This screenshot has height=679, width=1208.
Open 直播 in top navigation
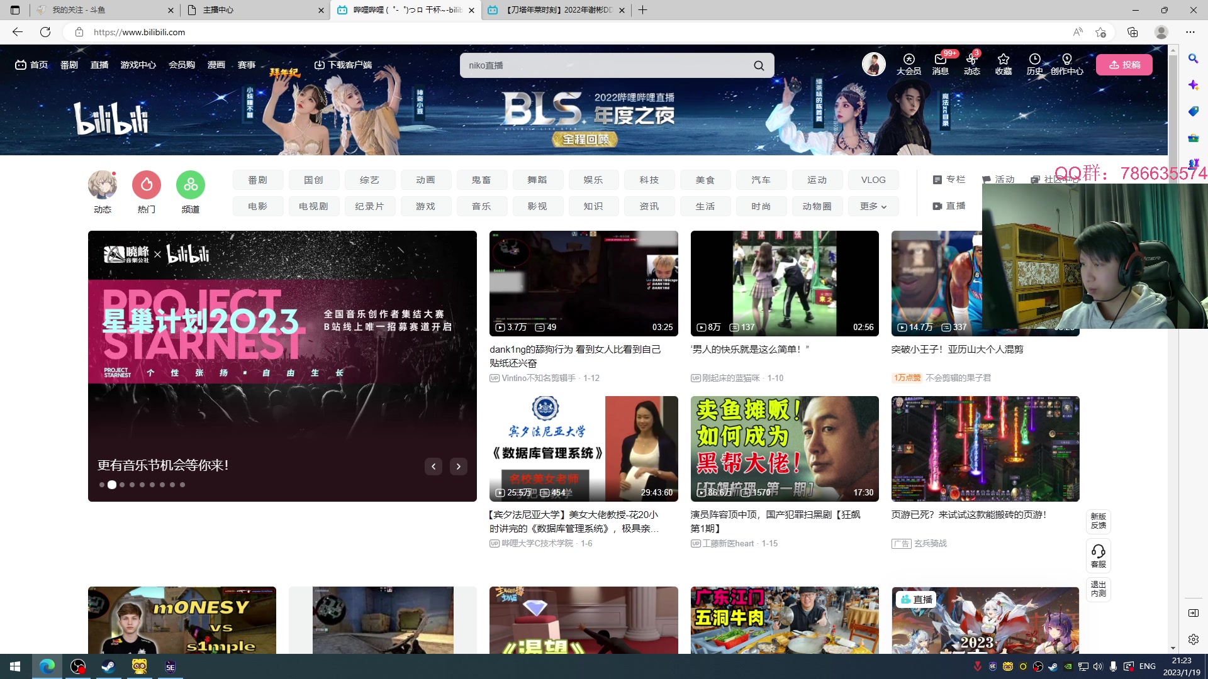99,65
